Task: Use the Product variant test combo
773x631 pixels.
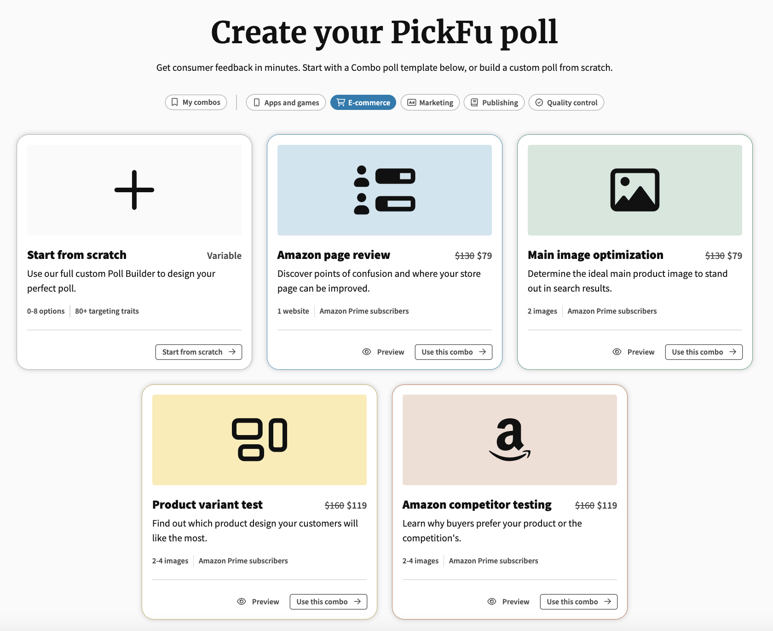Action: 329,602
